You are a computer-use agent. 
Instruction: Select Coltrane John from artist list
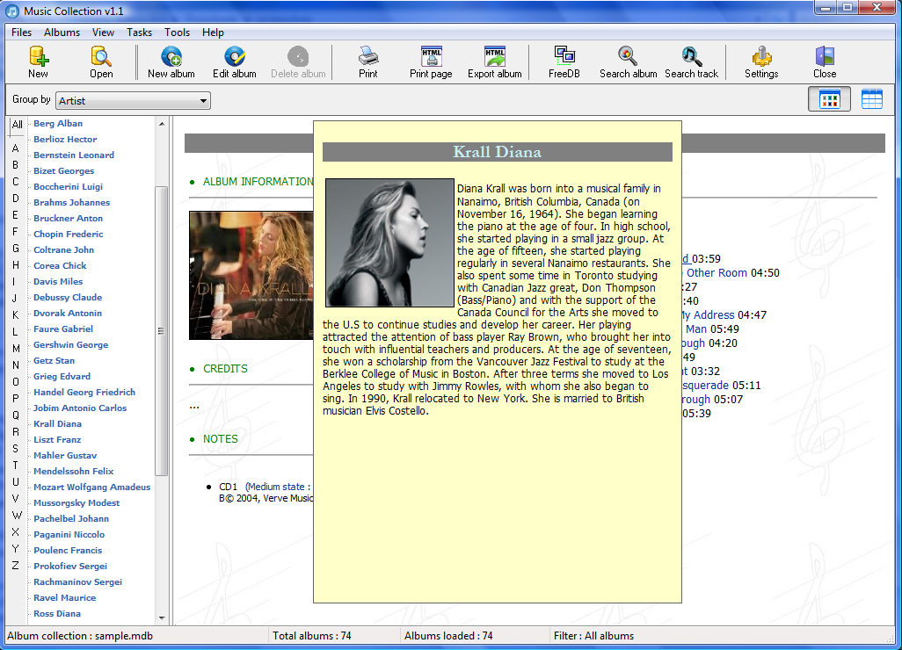coord(63,250)
